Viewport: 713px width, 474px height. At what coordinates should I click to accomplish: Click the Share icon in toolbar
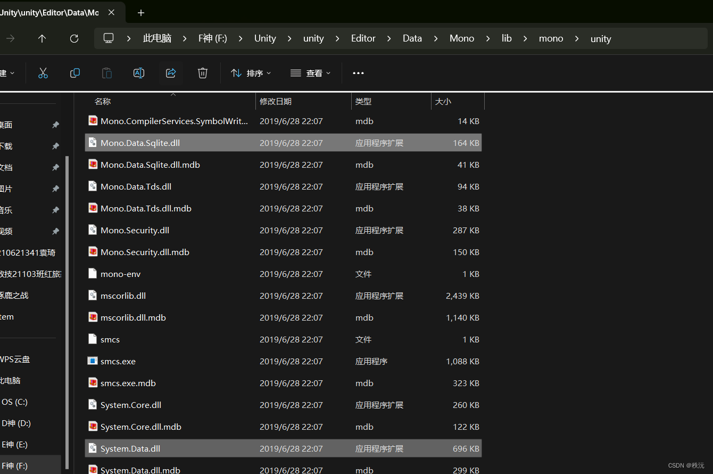click(171, 73)
